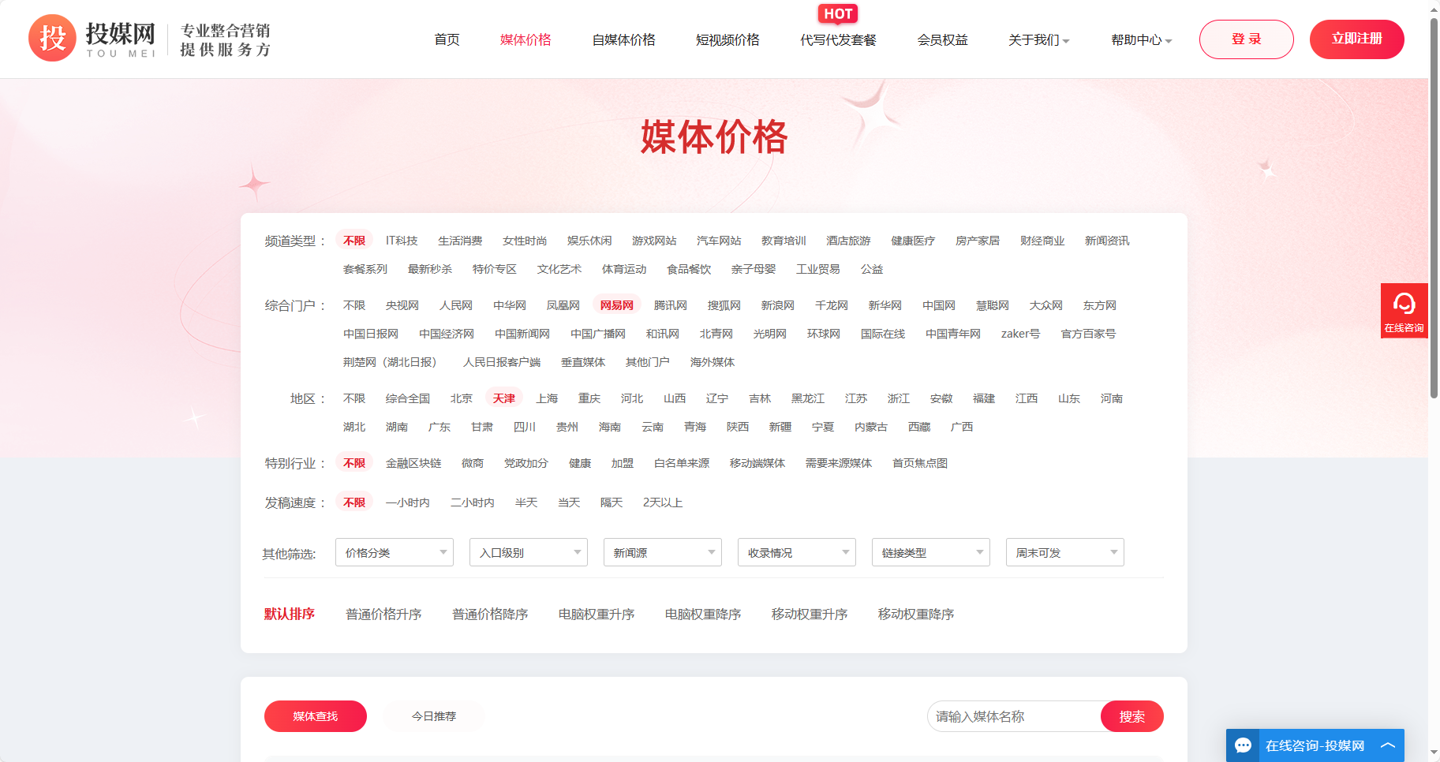
Task: Expand the 关于我们 dropdown menu
Action: pos(1038,39)
